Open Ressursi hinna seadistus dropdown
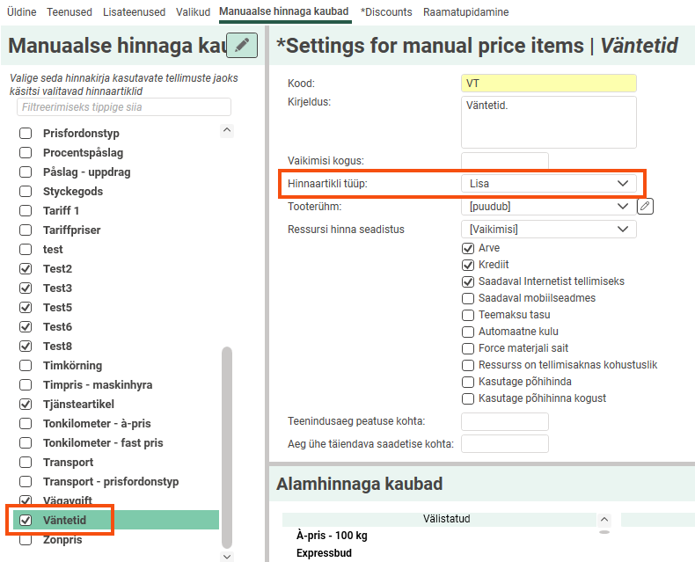The image size is (695, 562). coord(547,230)
